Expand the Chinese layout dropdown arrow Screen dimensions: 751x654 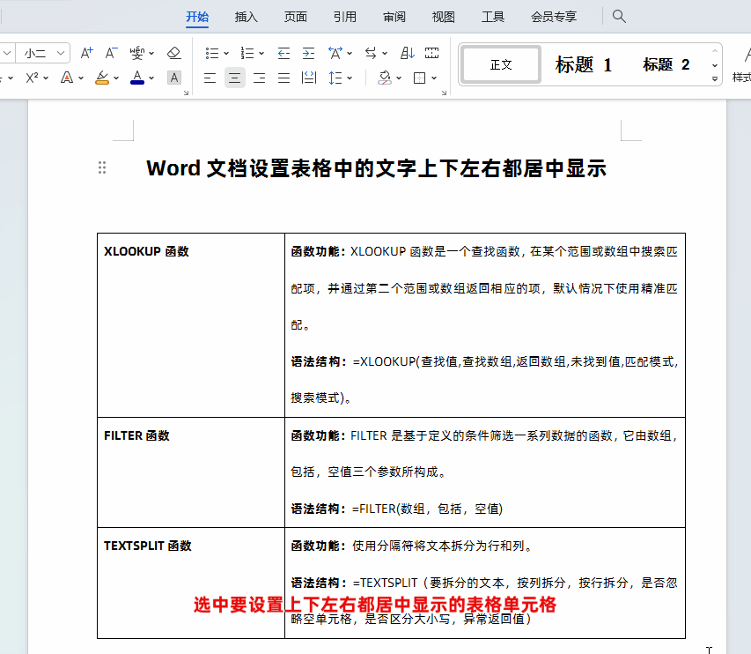coord(350,53)
